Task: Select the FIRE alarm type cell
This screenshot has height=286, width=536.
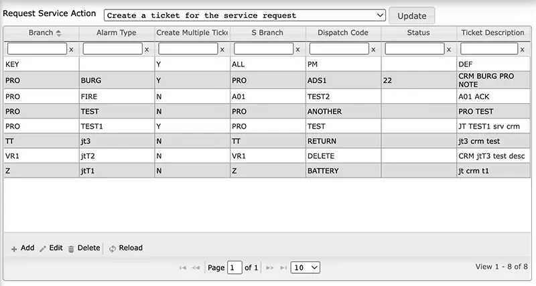Action: coord(117,96)
